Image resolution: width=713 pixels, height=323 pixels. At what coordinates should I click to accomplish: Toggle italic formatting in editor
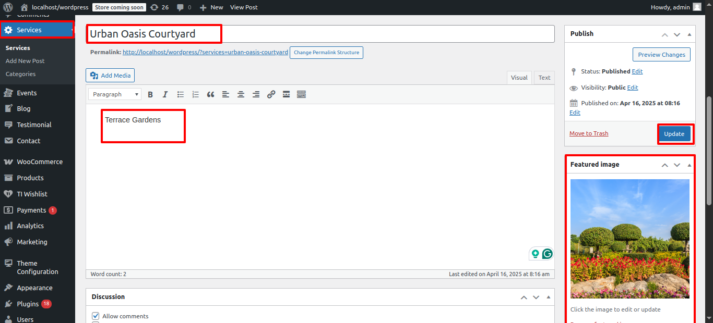click(x=165, y=94)
